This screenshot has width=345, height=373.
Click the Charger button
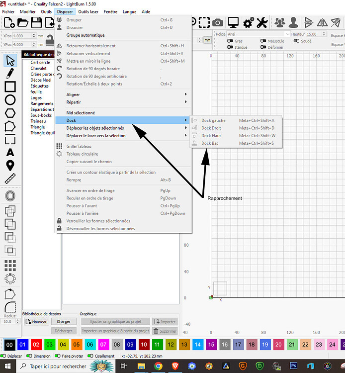64,322
